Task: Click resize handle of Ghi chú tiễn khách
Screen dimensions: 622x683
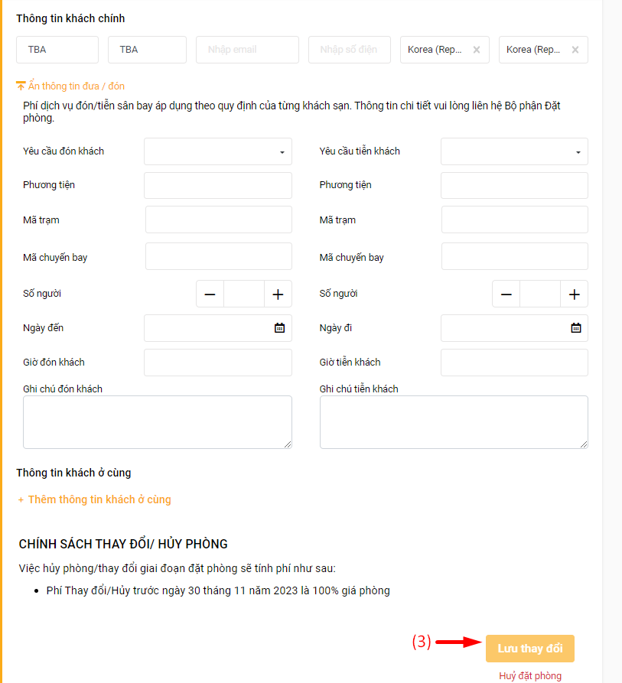Action: pyautogui.click(x=584, y=444)
